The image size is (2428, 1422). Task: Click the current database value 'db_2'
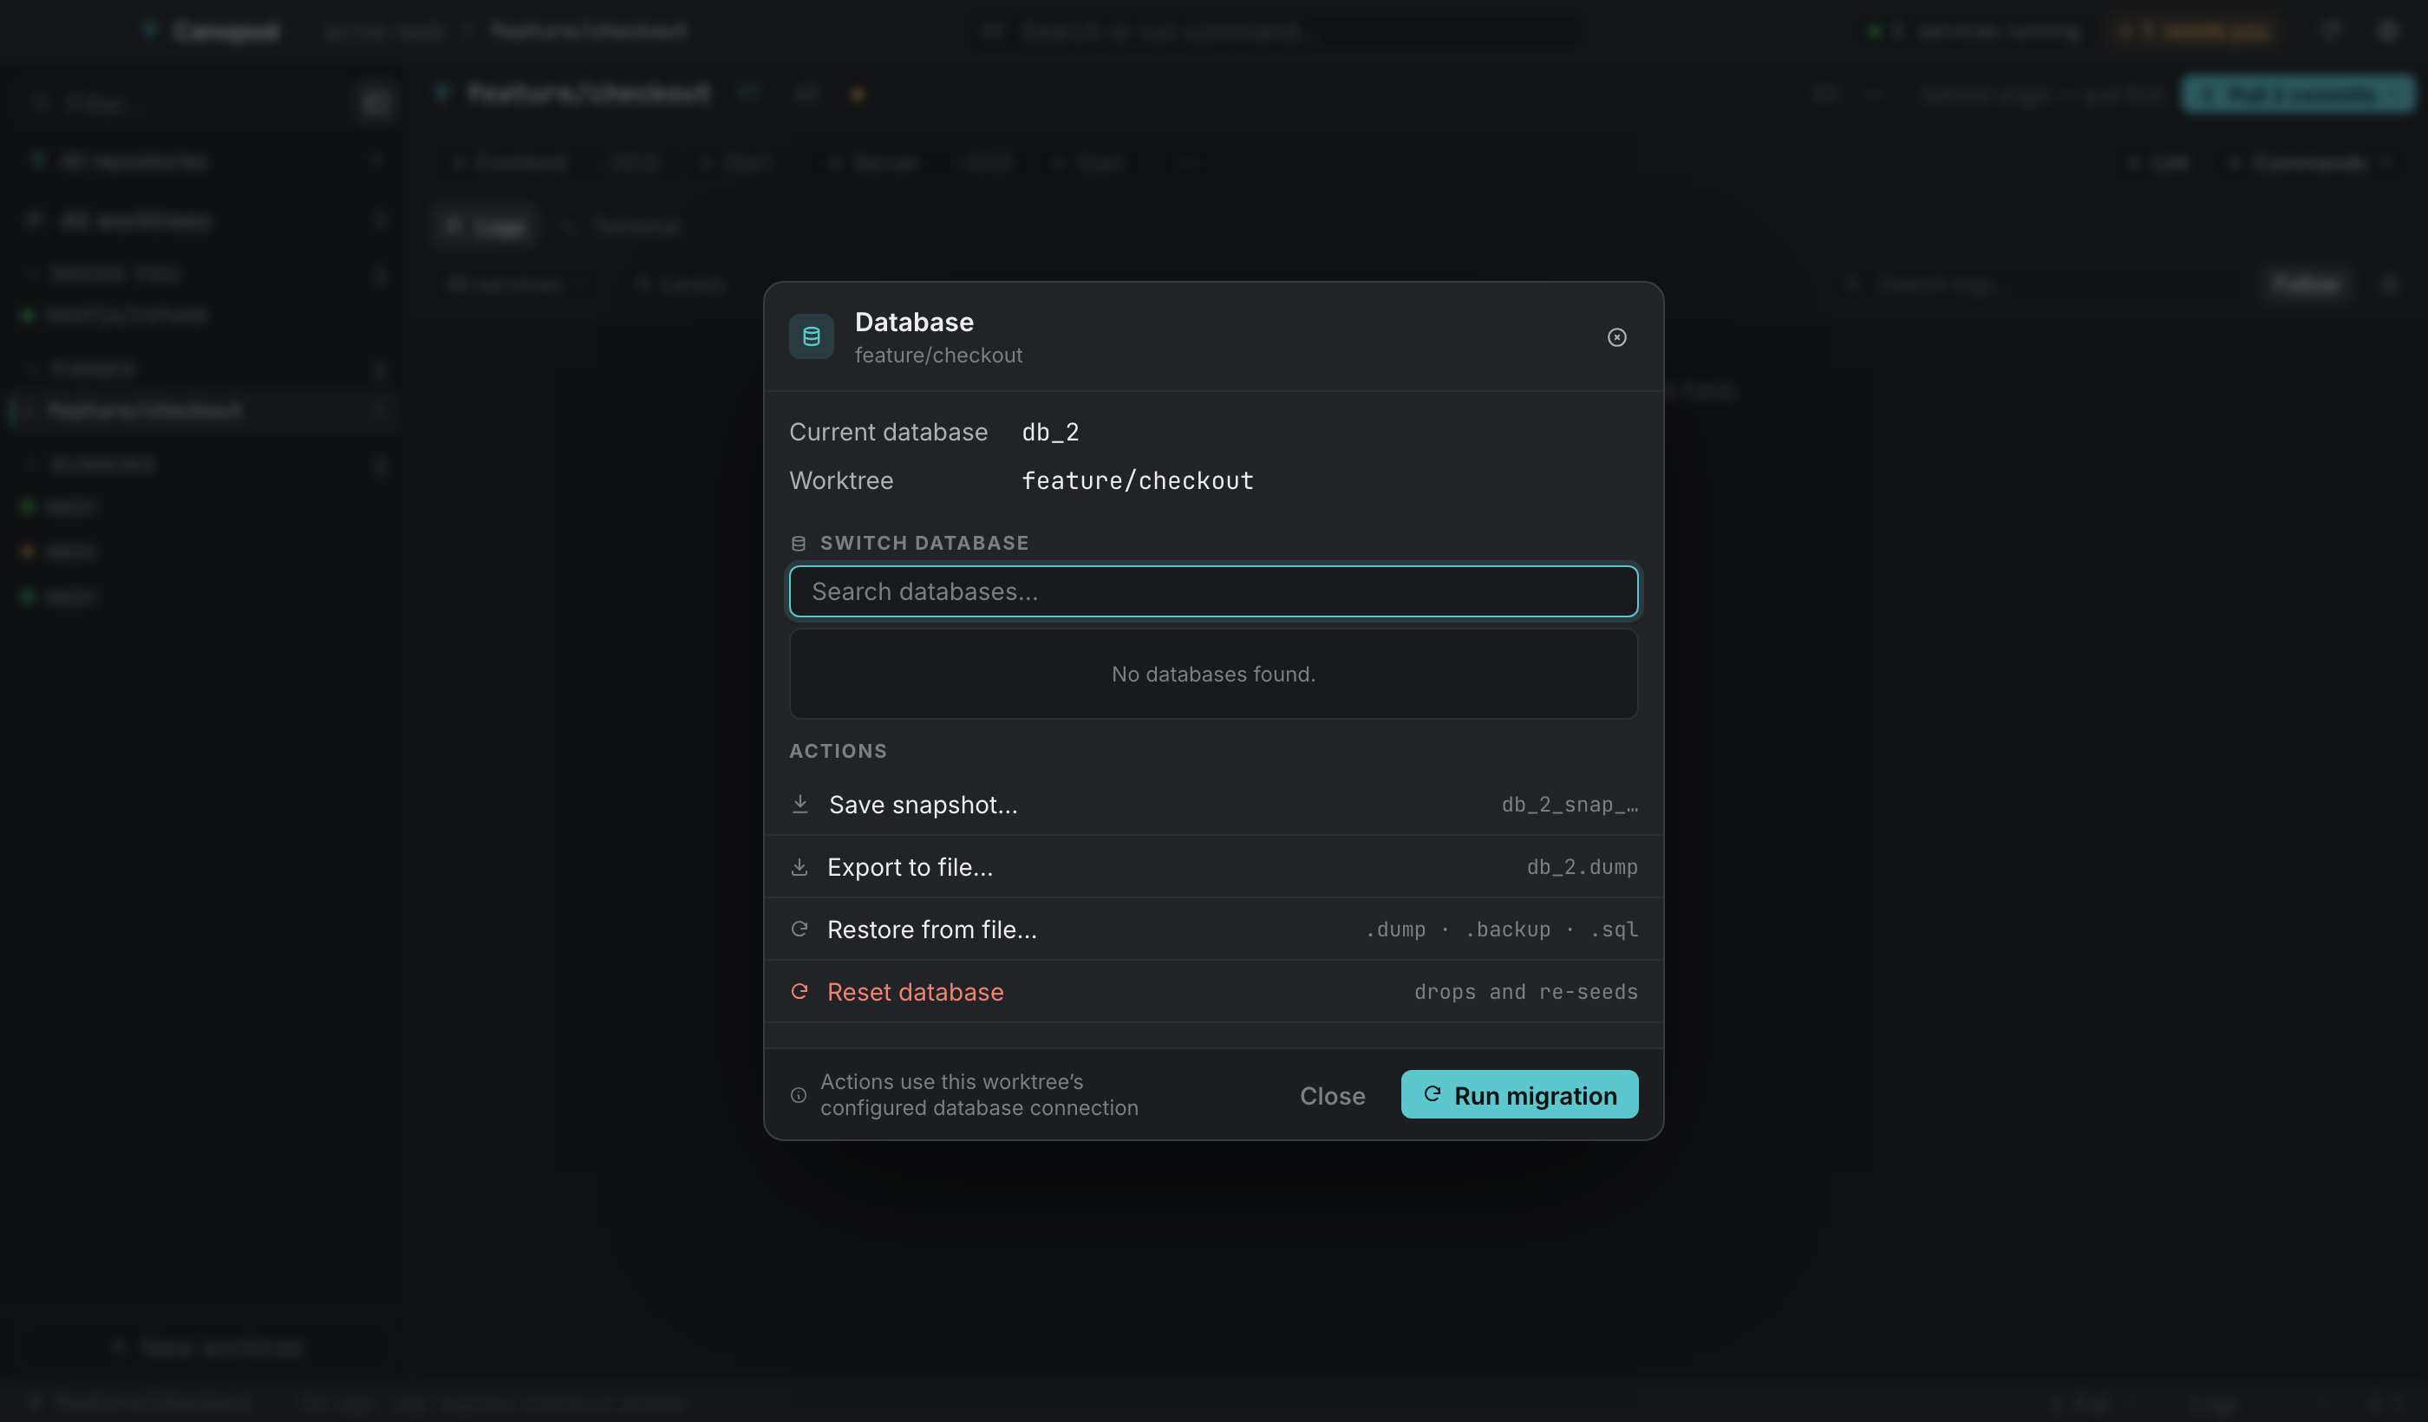1050,432
